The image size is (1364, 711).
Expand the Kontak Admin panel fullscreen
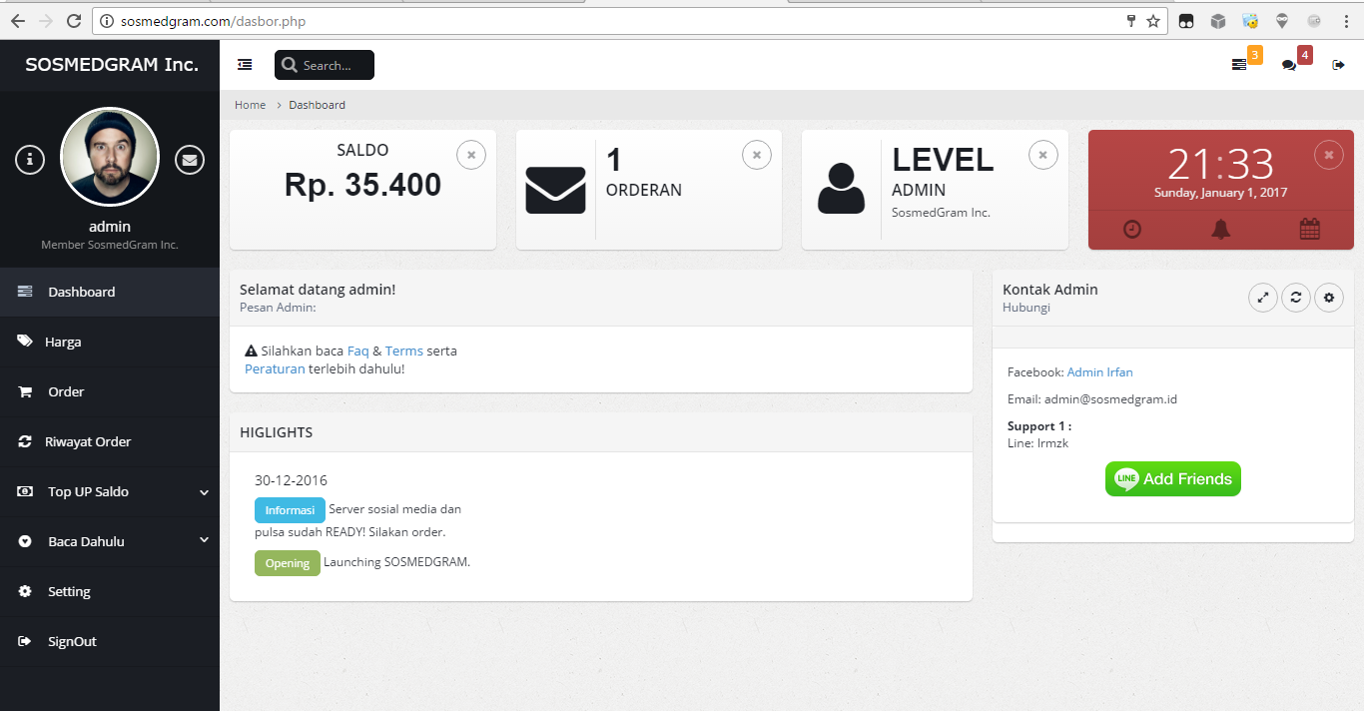1263,297
